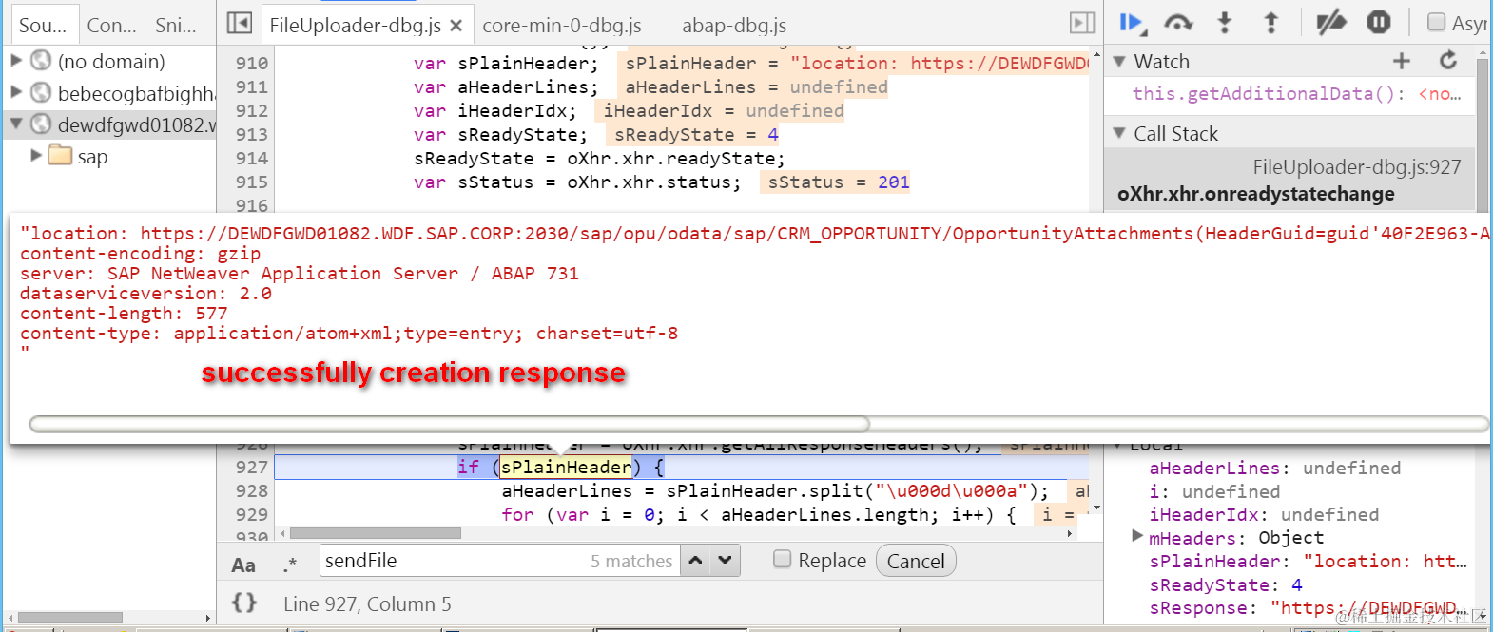Viewport: 1493px width, 632px height.
Task: Click line number 928 gutter
Action: coord(252,490)
